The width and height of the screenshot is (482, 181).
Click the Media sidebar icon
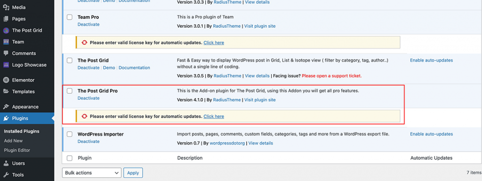6,8
